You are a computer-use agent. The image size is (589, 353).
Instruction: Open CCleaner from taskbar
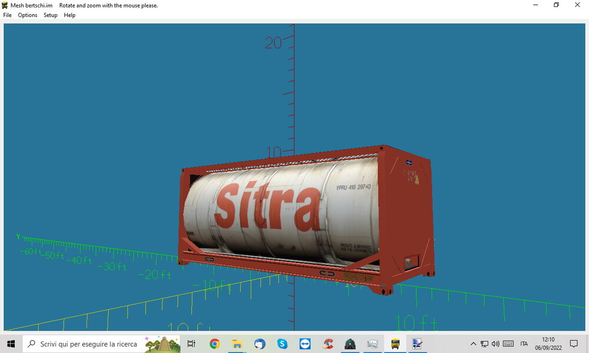click(327, 344)
